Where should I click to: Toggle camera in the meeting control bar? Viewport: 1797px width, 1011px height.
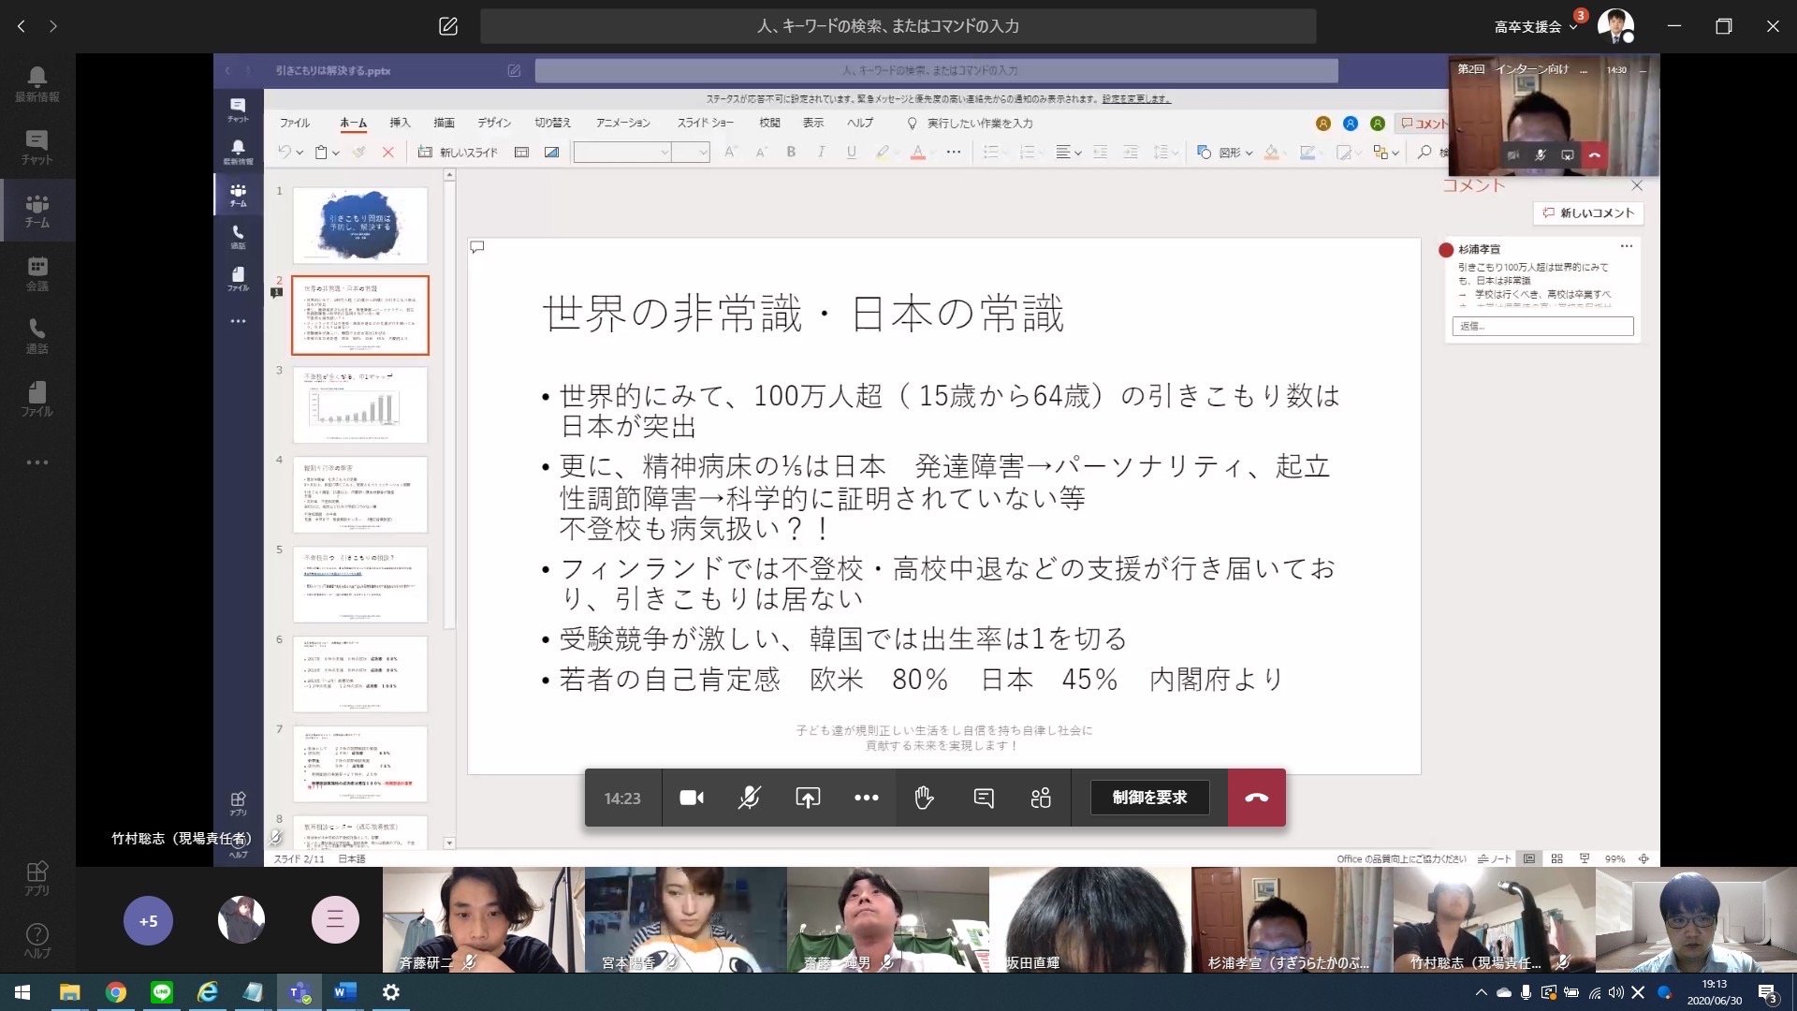coord(692,798)
